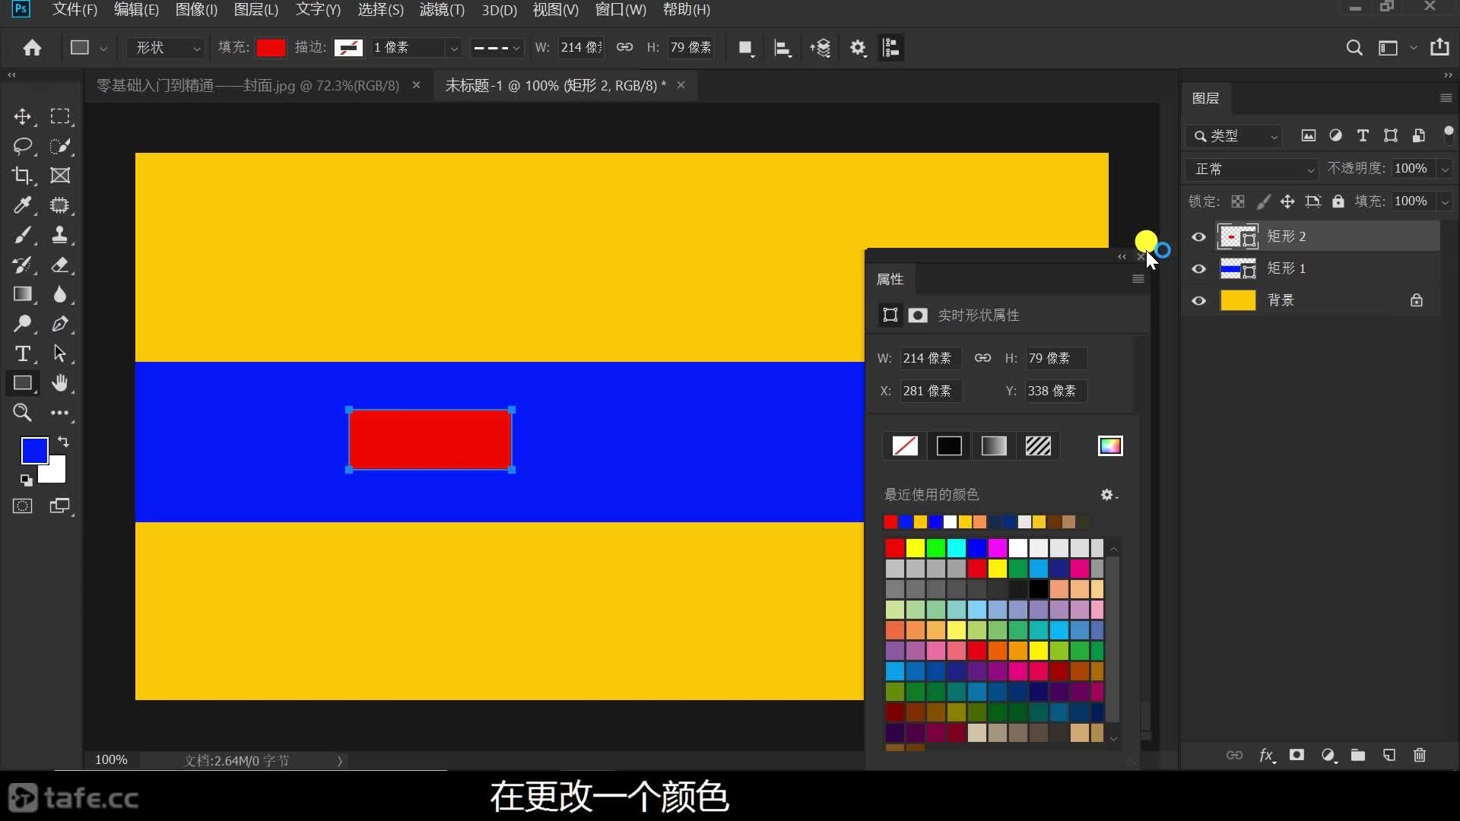Hide the 矩形 2 layer
Viewport: 1460px width, 821px height.
tap(1198, 237)
